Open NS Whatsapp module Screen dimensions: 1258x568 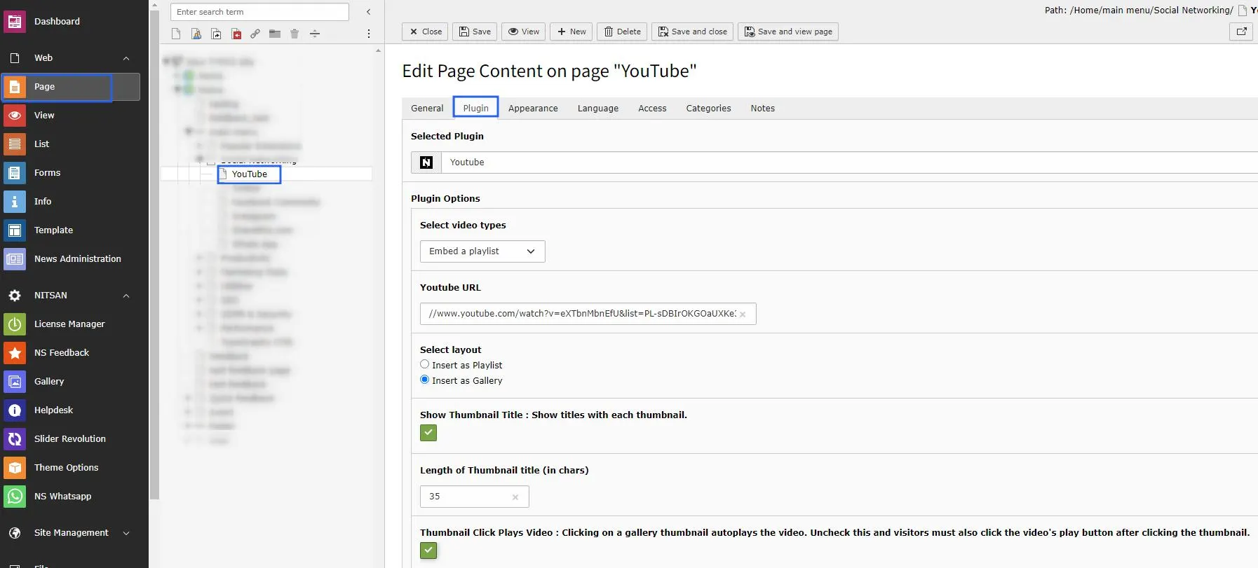[x=70, y=497]
